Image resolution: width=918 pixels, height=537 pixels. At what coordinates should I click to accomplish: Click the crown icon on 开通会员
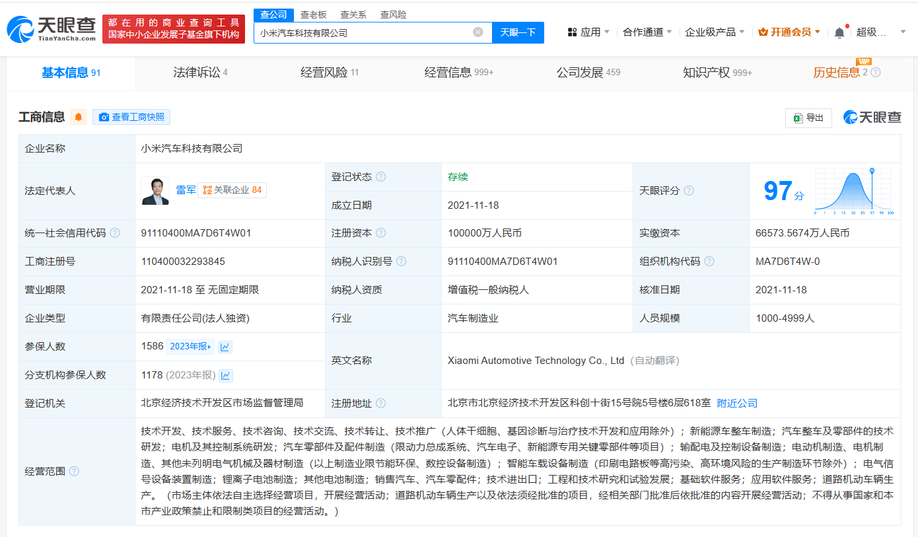tap(763, 32)
